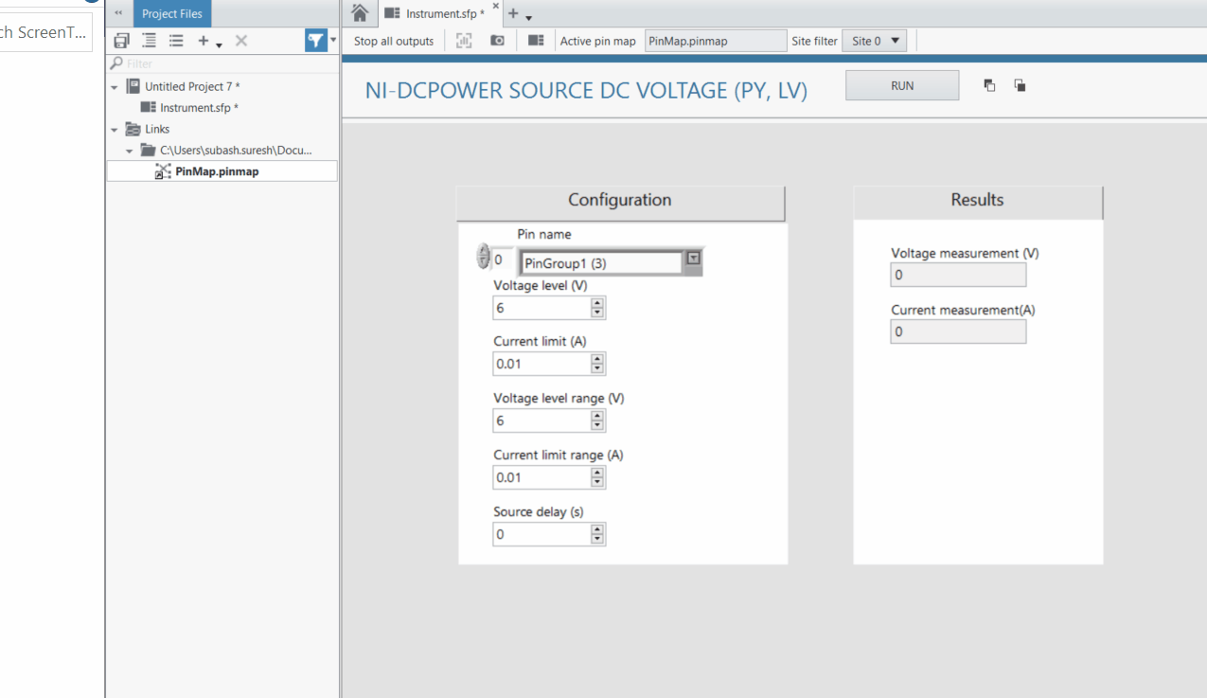Click the Source delay (s) field
Screen dimensions: 1207x698
[x=541, y=534]
